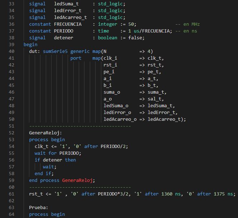Click the Prueba: label
The width and height of the screenshot is (238, 218).
[39, 208]
